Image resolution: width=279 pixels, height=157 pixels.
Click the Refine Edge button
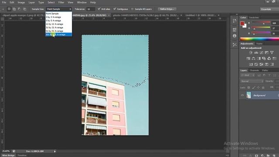click(167, 9)
